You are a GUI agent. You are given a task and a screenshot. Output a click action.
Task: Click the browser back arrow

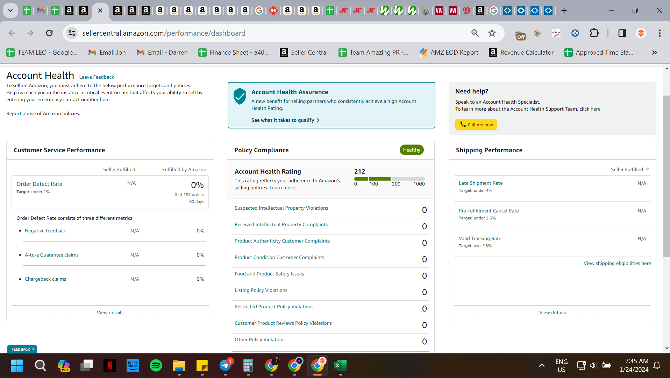pos(12,33)
